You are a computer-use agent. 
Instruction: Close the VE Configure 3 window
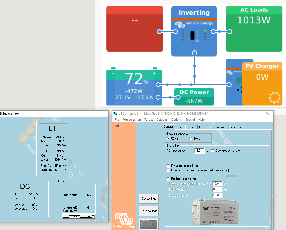[x=268, y=114]
